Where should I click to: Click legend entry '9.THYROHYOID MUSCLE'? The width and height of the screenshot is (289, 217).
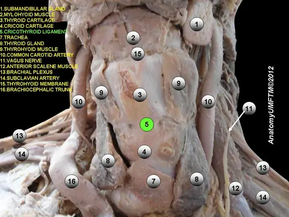tap(29, 49)
